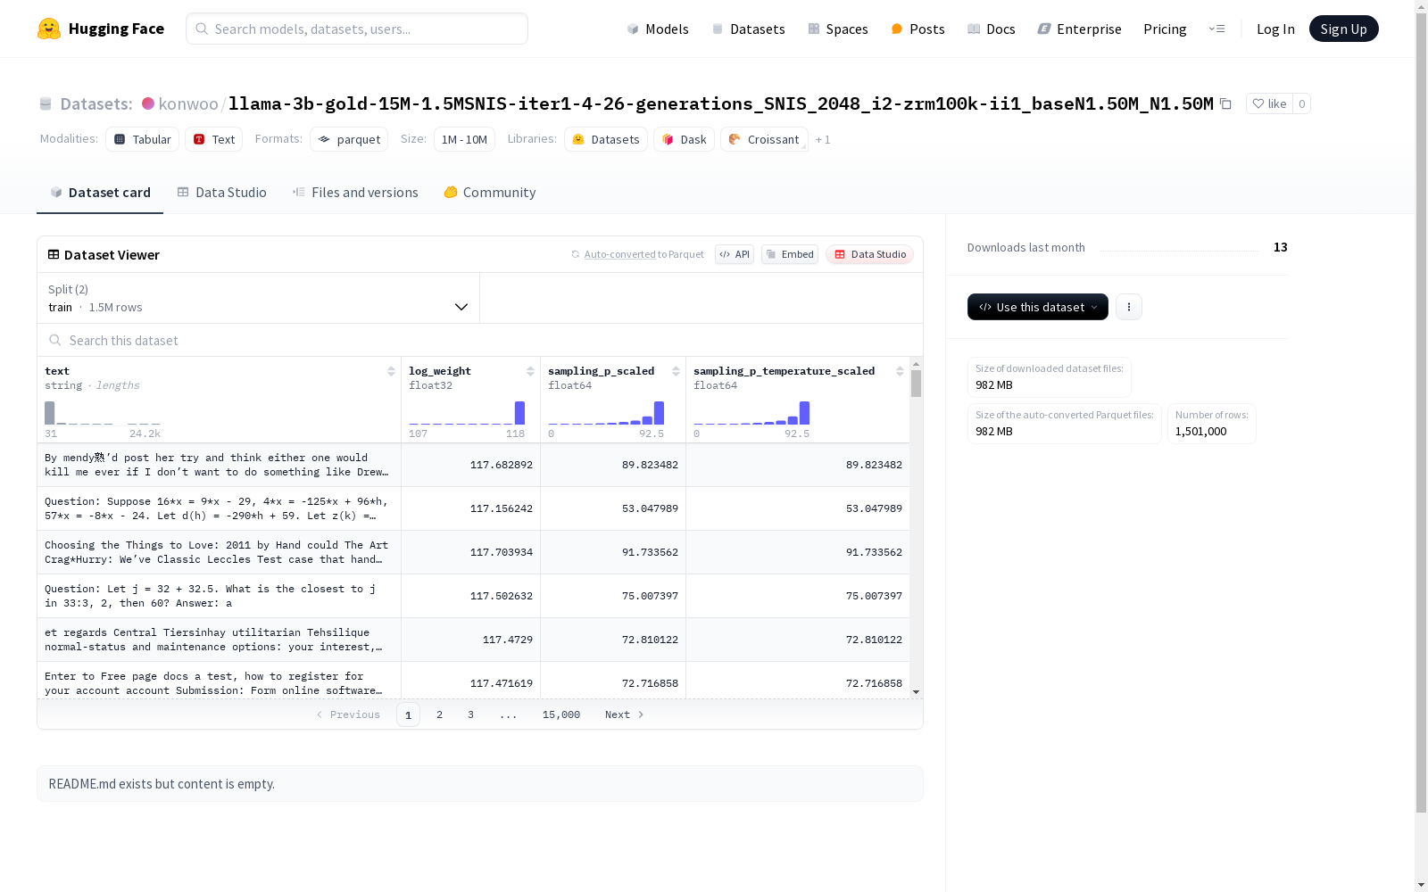Click Log In link
This screenshot has width=1428, height=892.
click(x=1275, y=29)
